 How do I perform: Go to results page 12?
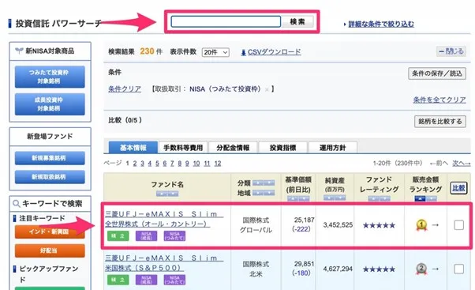pyautogui.click(x=218, y=164)
